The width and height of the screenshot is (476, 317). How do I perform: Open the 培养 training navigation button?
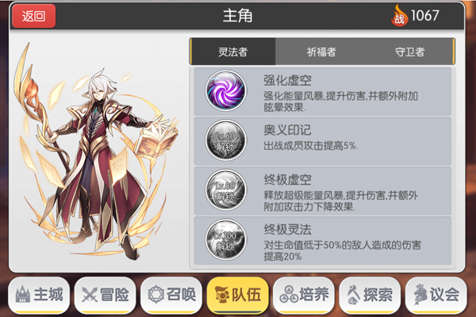pyautogui.click(x=304, y=295)
